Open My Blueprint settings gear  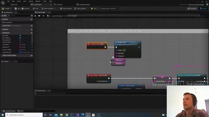tap(32, 16)
